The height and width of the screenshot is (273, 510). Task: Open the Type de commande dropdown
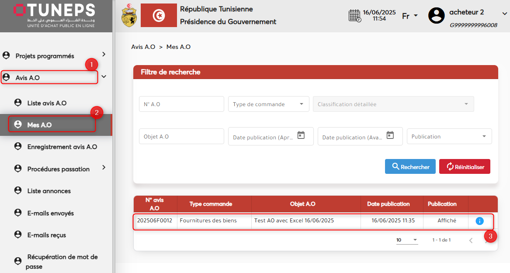coord(268,104)
